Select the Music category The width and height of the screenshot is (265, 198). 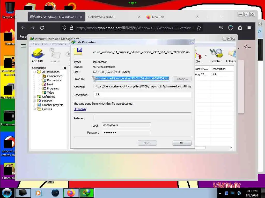[x=50, y=84]
